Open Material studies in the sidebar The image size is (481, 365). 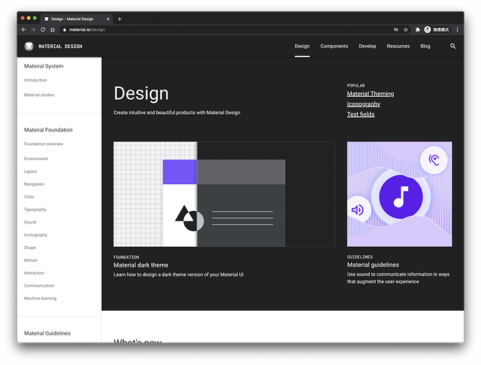[x=39, y=95]
